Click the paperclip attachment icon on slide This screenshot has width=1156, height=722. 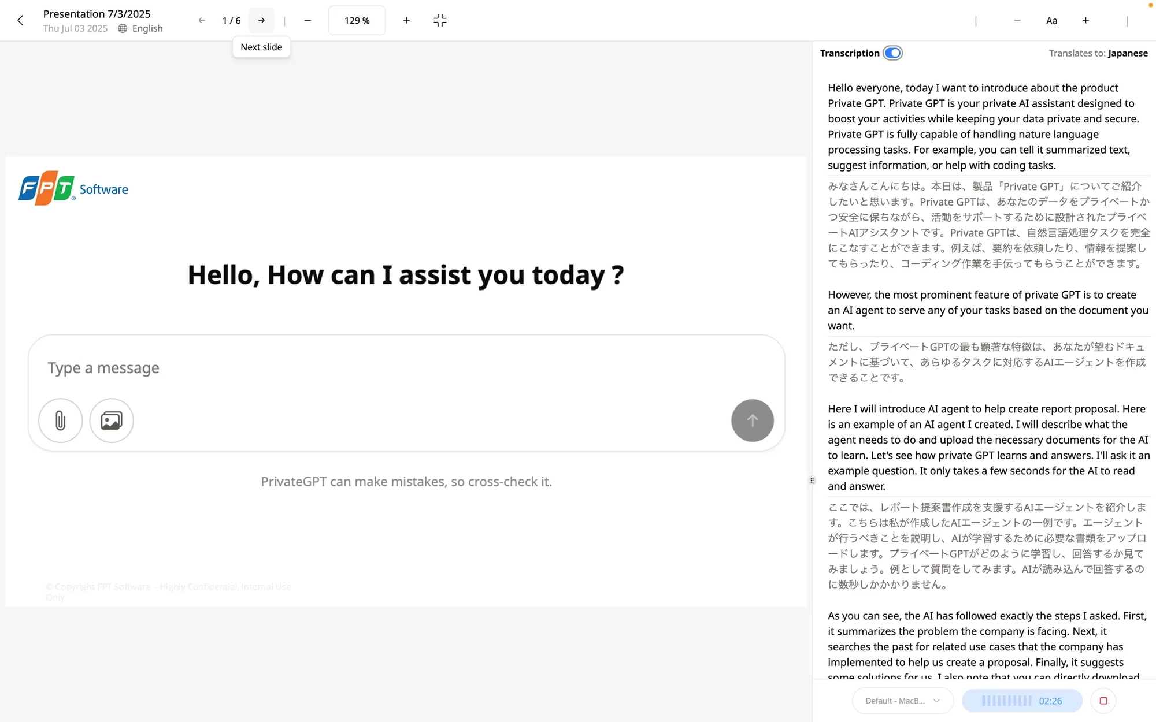(60, 420)
